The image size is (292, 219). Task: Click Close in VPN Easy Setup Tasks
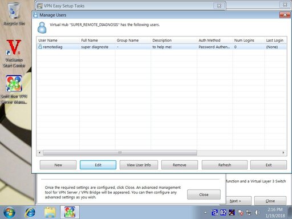pyautogui.click(x=204, y=194)
